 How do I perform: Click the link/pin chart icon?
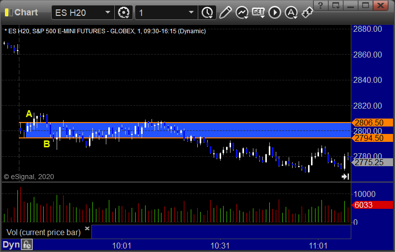(x=308, y=12)
